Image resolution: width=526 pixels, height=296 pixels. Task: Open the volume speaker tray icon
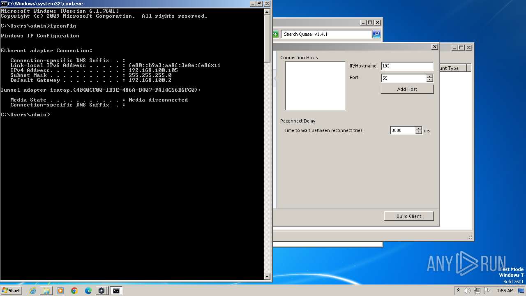coord(467,291)
